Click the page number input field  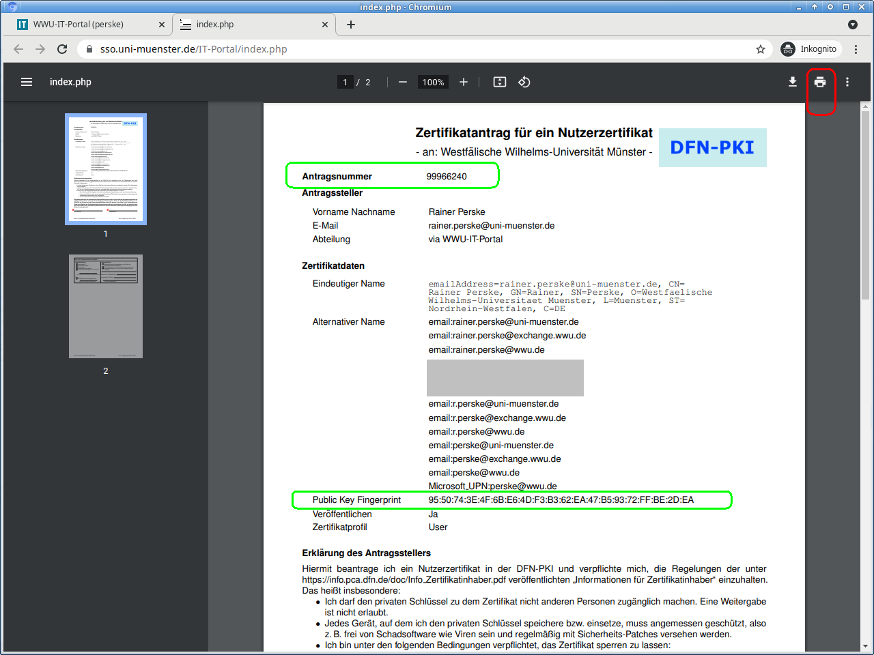346,83
